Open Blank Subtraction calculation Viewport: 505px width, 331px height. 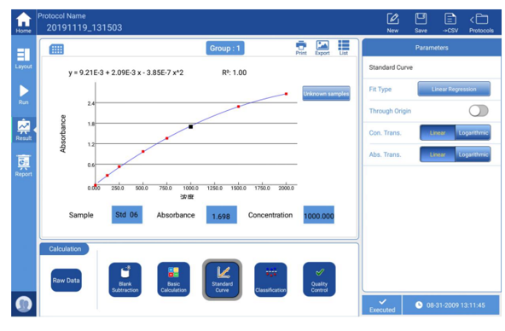click(x=125, y=280)
